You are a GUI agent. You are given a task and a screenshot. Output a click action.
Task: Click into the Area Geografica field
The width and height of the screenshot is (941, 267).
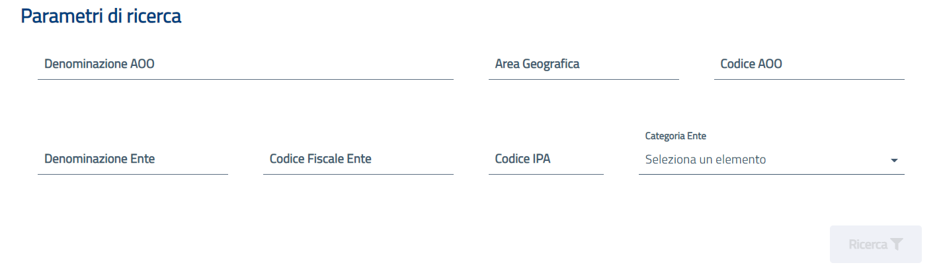coord(583,65)
